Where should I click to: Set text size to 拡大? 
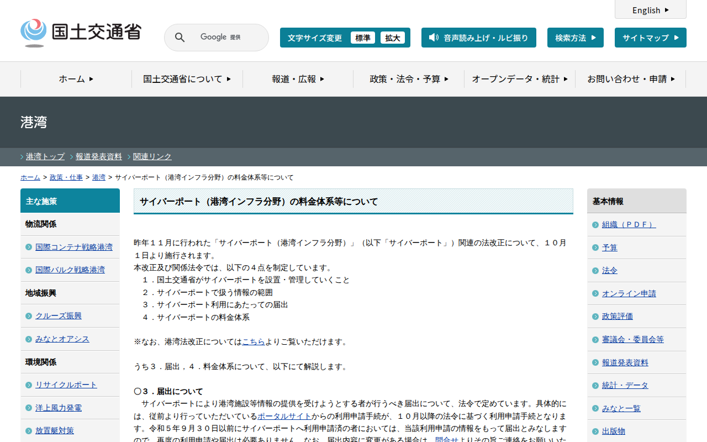coord(393,38)
